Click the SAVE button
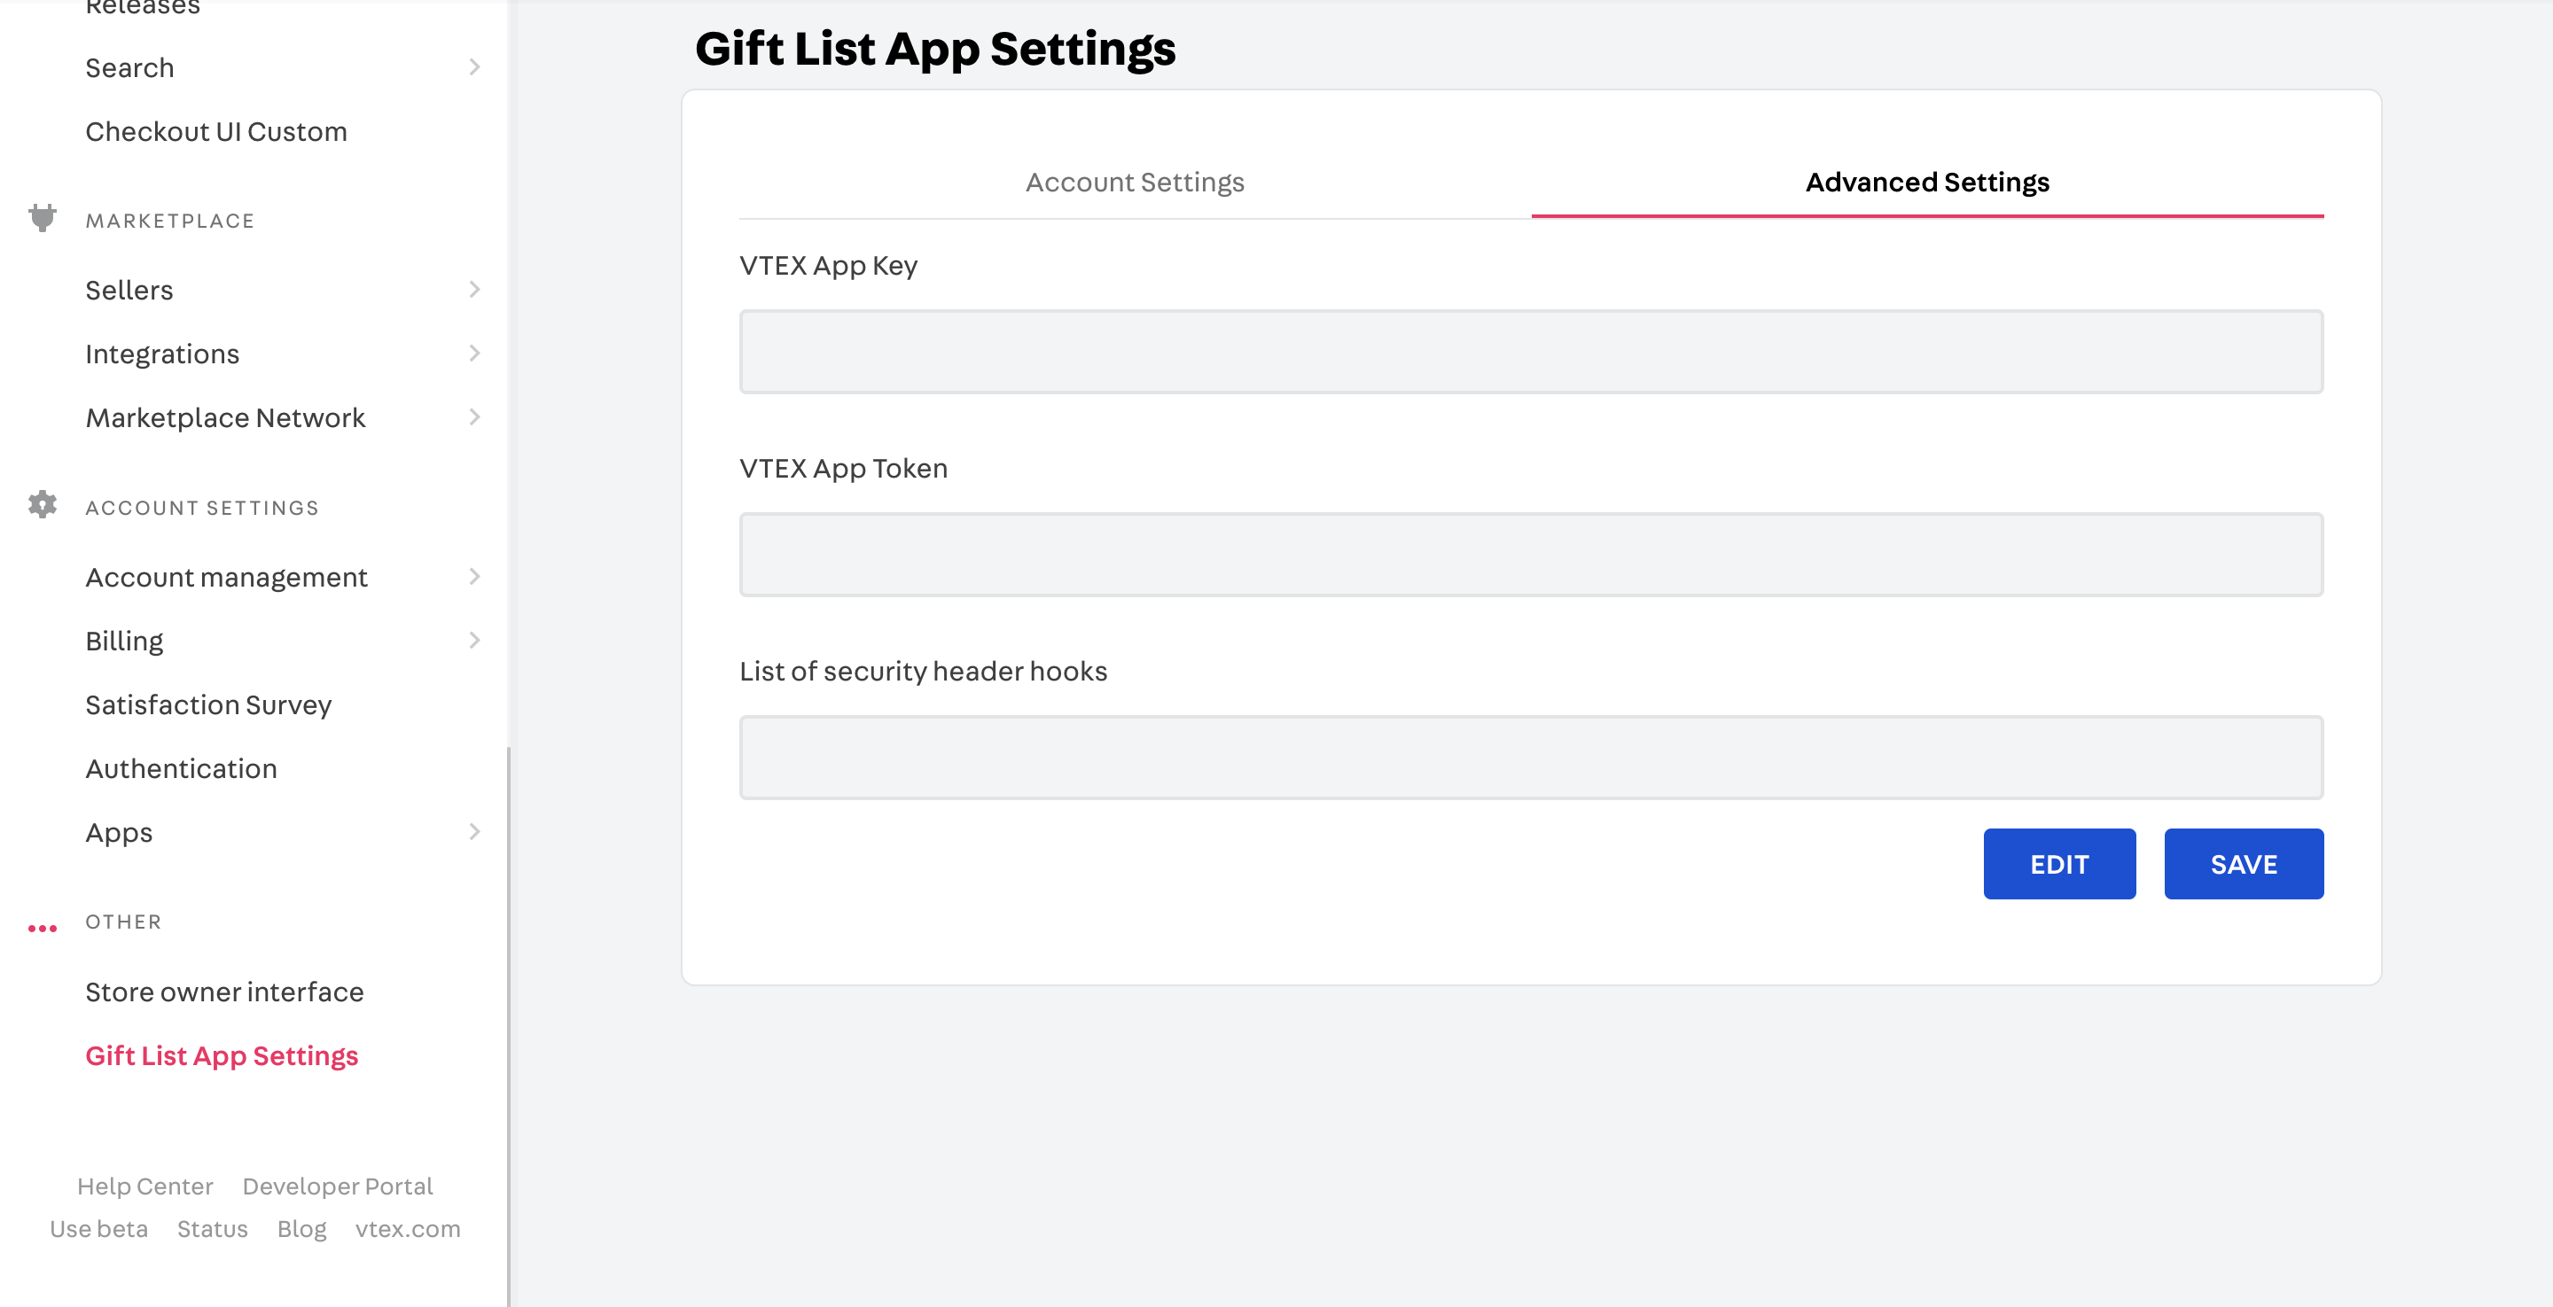Viewport: 2553px width, 1307px height. pyautogui.click(x=2245, y=864)
